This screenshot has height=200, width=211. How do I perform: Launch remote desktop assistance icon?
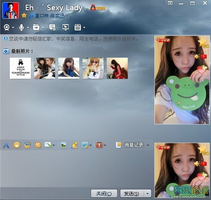pyautogui.click(x=66, y=27)
